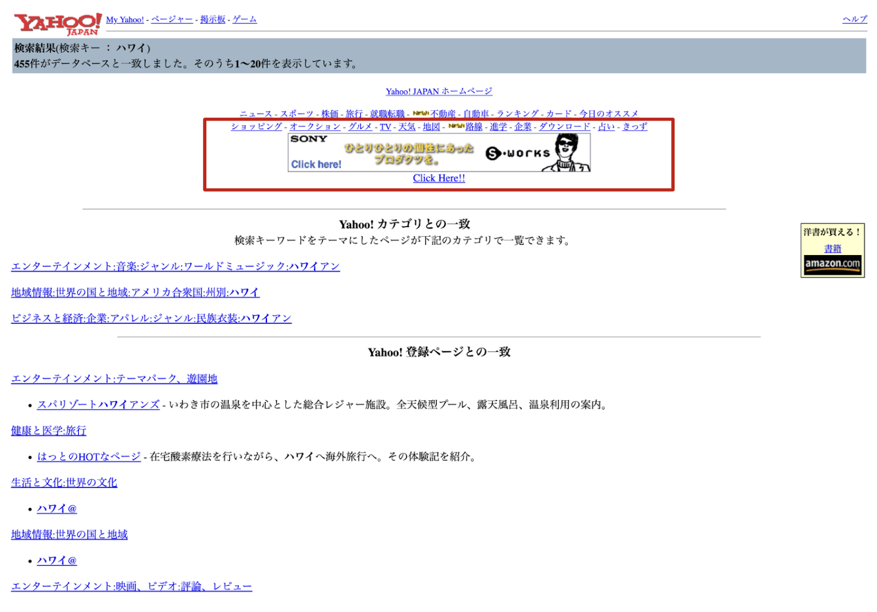Open the カード navigation link
Viewport: 877px width, 612px height.
(559, 114)
